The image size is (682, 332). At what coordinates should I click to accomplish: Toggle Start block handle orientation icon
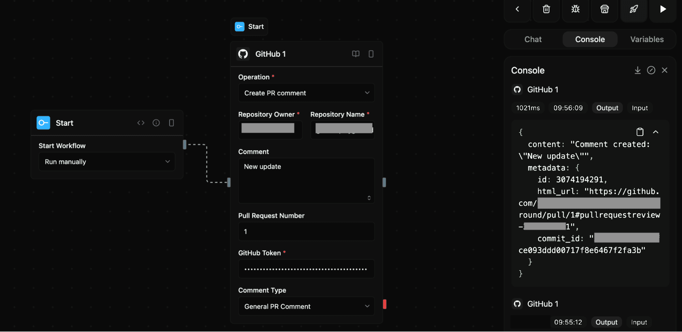[x=171, y=123]
